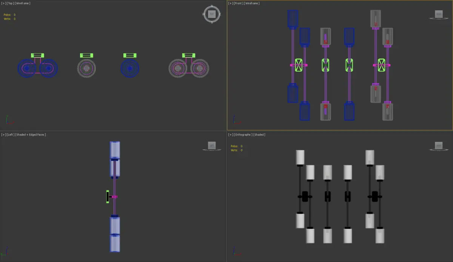Click the ViewCube in the Top viewport
The height and width of the screenshot is (262, 453).
[212, 14]
